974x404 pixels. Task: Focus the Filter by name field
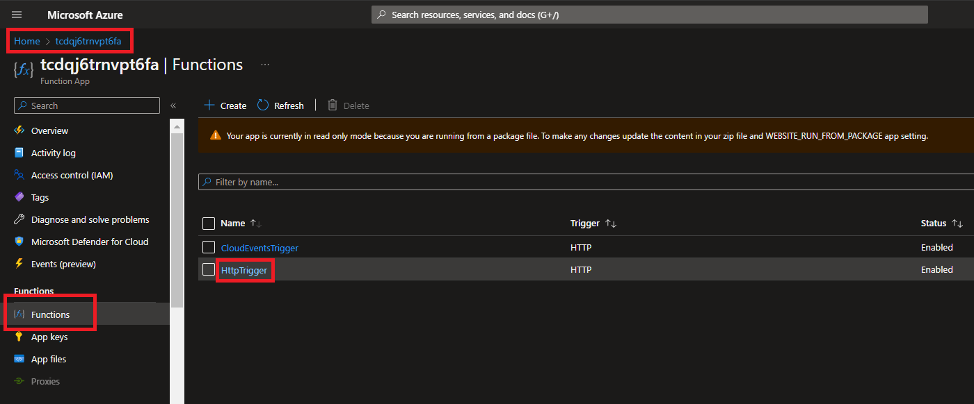pyautogui.click(x=586, y=182)
